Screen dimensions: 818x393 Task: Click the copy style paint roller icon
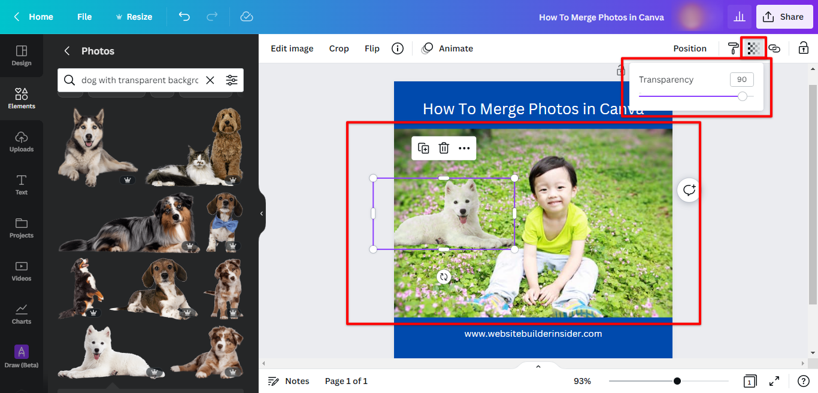(733, 48)
